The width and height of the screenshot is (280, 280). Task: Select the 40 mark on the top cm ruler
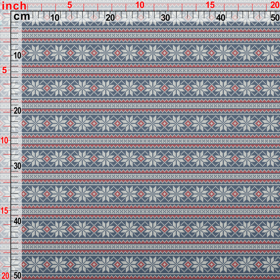tap(221, 18)
